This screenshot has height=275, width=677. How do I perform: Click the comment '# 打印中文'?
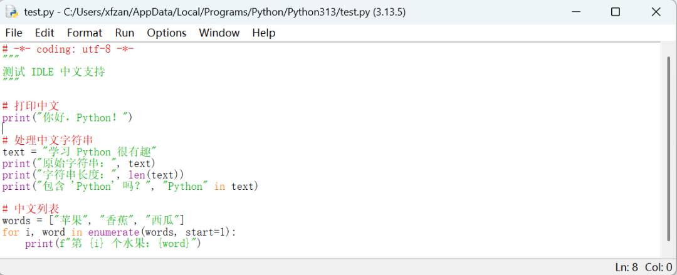tap(31, 106)
